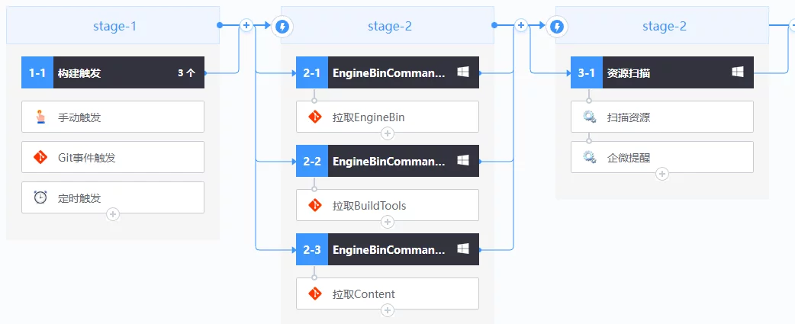Click the Git icon beside 拉取BuildTools

click(314, 205)
